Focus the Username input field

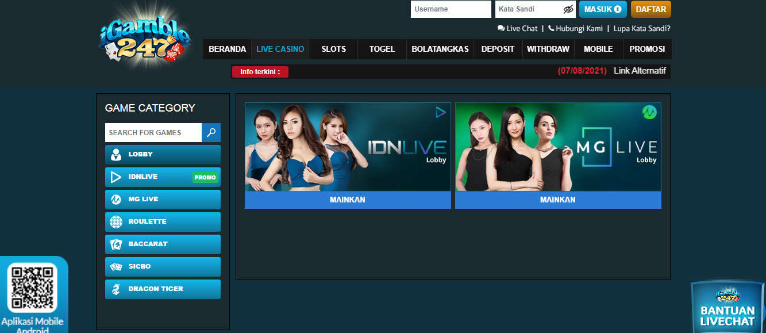click(451, 9)
